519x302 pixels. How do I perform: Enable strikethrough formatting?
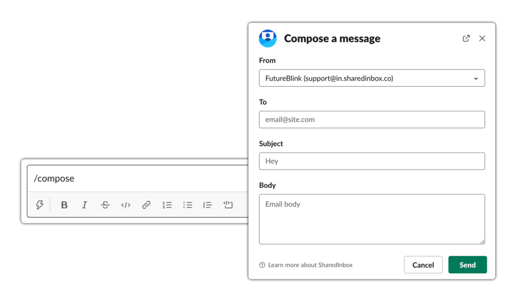[x=105, y=205]
